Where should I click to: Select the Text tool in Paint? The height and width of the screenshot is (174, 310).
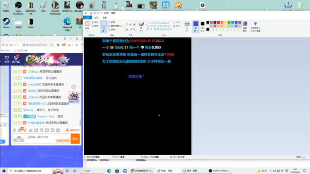pos(134,25)
